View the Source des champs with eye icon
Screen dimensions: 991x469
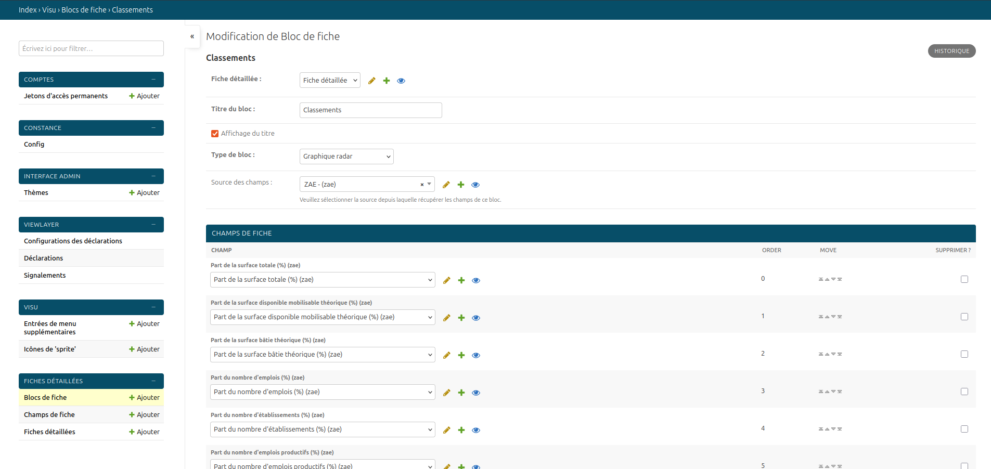click(475, 185)
